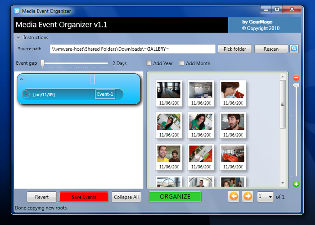This screenshot has width=315, height=225.
Task: Click the Source path input field
Action: 132,49
